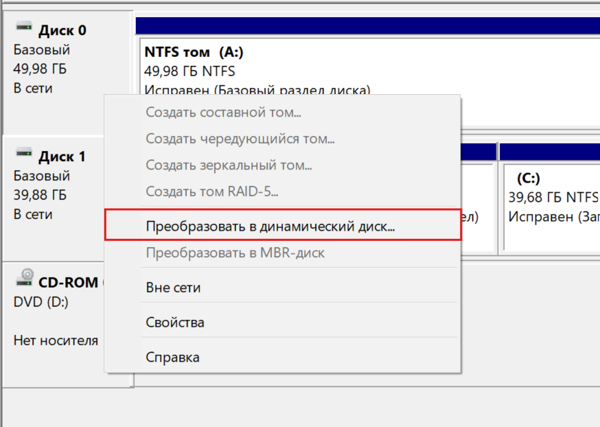Click the blue header bar above (C:) partition
The width and height of the screenshot is (600, 427).
point(549,151)
